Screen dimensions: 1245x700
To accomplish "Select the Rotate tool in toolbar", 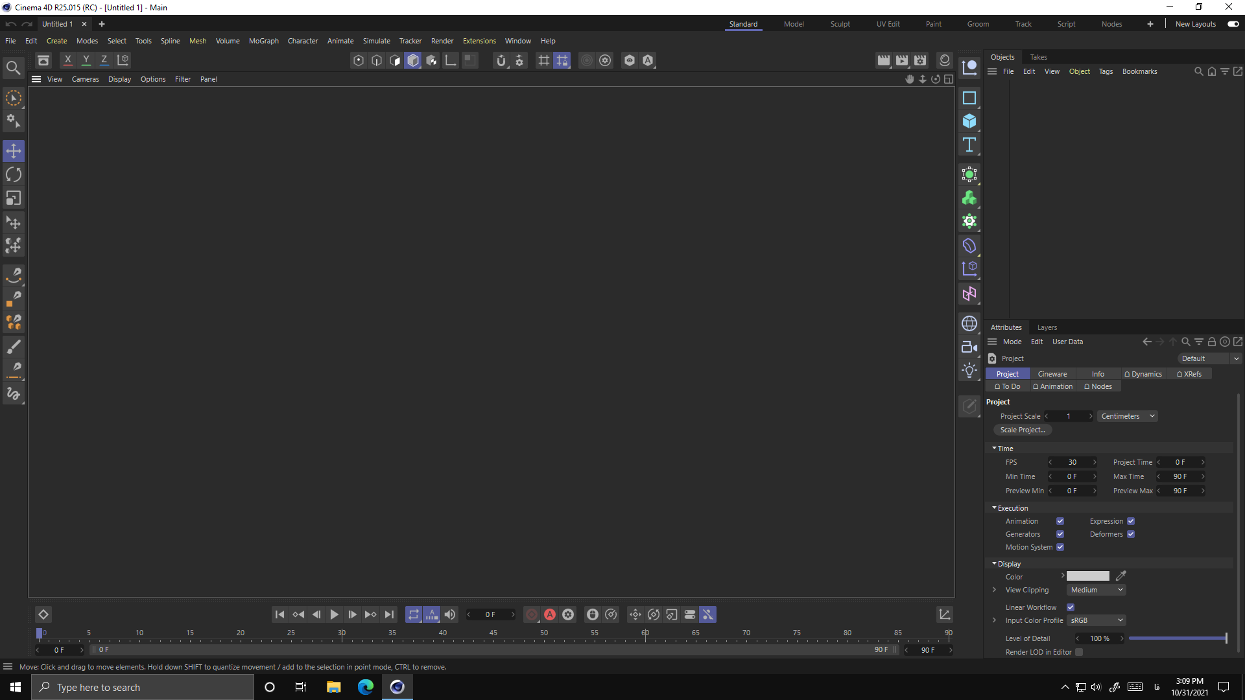I will coord(13,174).
